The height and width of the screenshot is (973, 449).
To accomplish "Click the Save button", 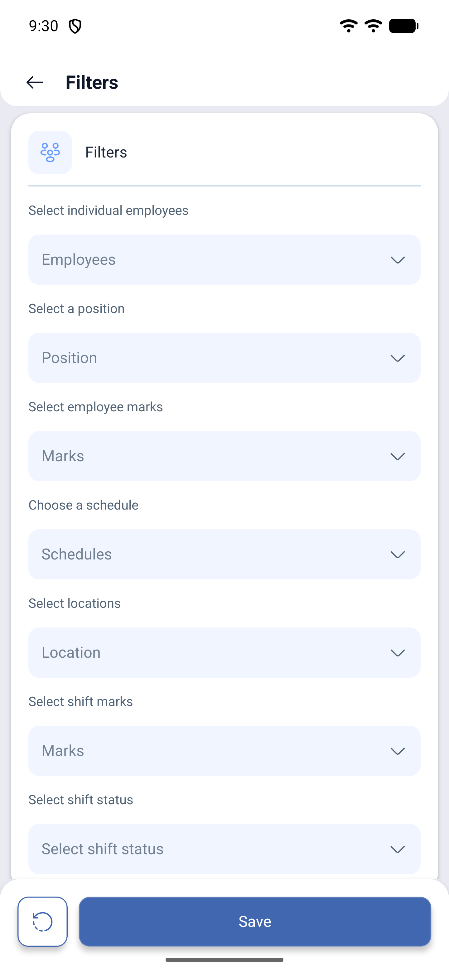I will (x=255, y=922).
